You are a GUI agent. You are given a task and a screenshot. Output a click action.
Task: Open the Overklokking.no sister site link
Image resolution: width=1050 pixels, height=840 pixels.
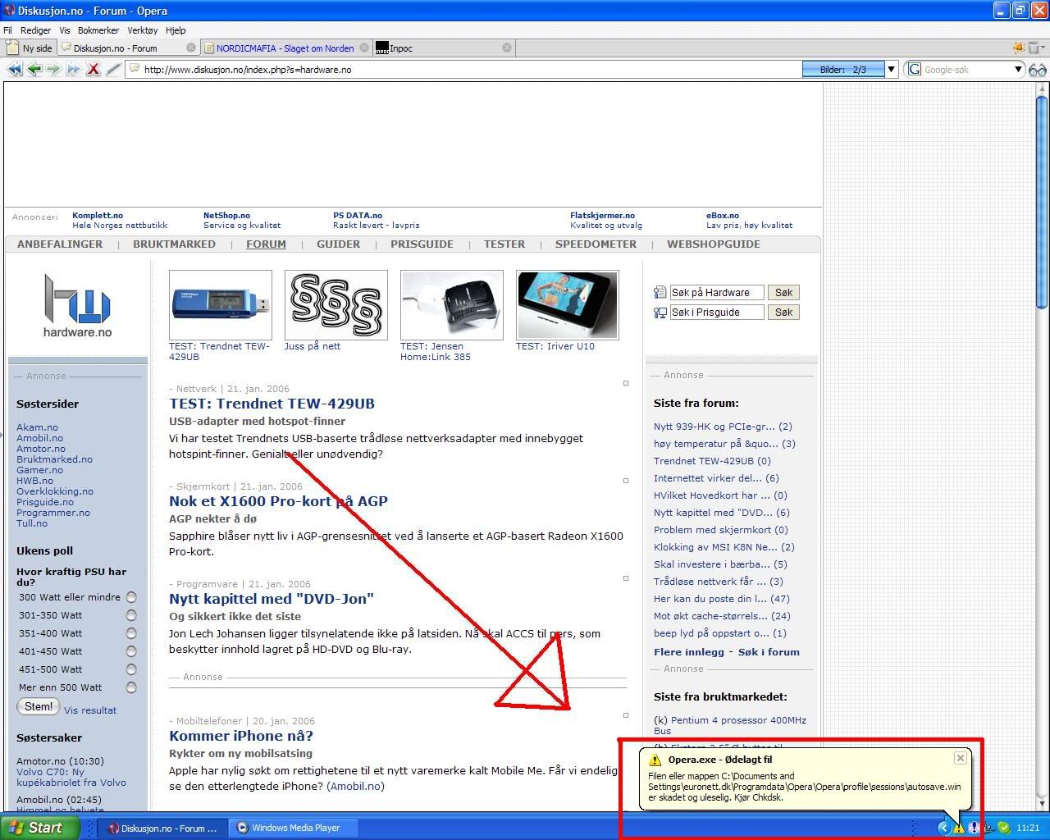[x=55, y=491]
